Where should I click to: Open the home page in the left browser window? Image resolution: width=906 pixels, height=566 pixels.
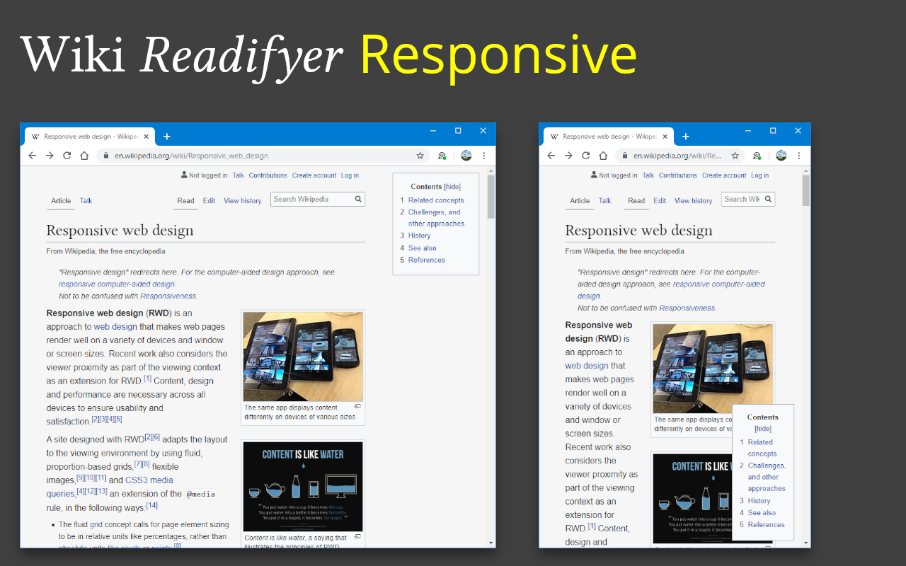(84, 156)
